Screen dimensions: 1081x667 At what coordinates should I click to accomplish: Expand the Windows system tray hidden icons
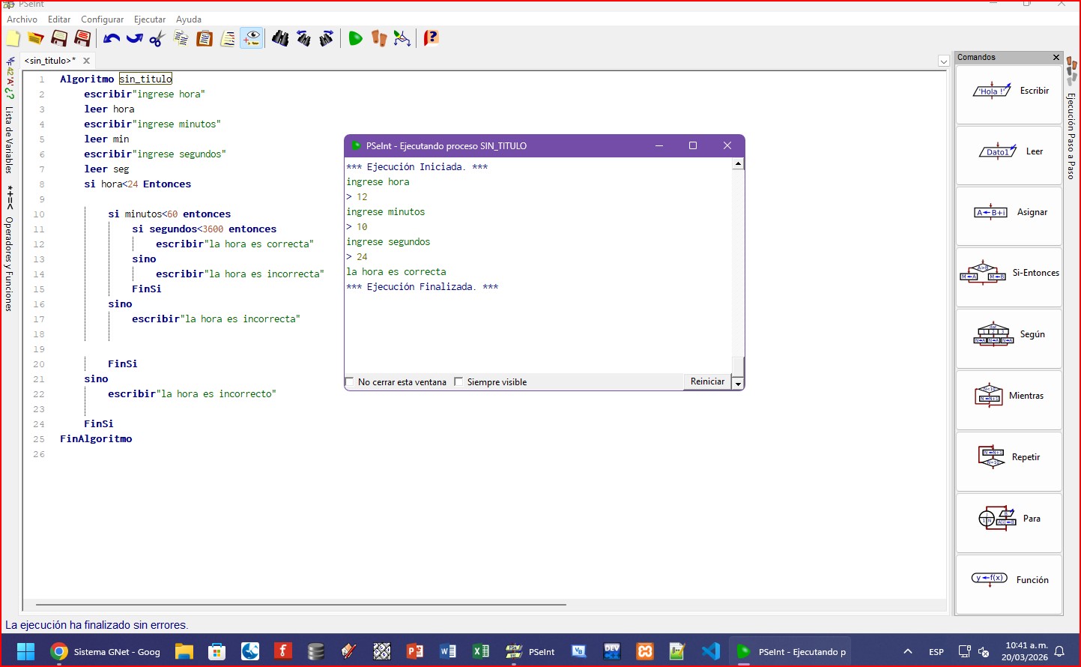[x=908, y=651]
